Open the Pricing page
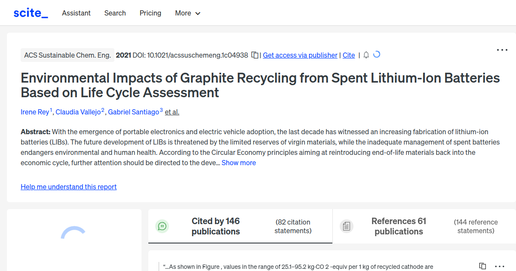Image resolution: width=516 pixels, height=271 pixels. 150,13
